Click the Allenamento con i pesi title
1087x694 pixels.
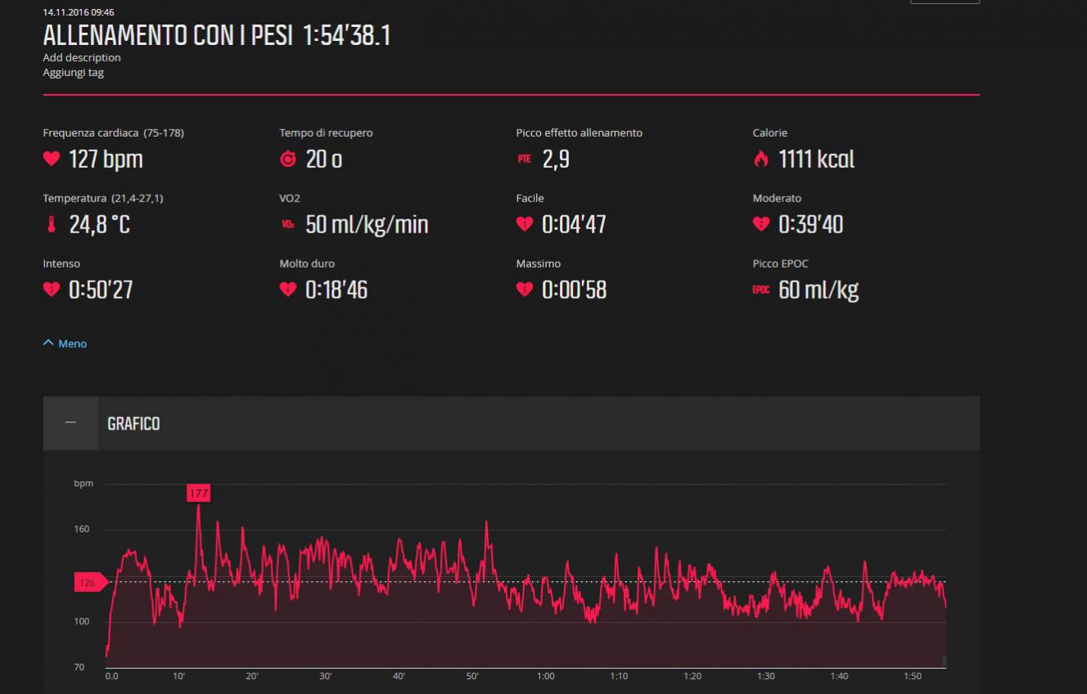click(x=168, y=36)
